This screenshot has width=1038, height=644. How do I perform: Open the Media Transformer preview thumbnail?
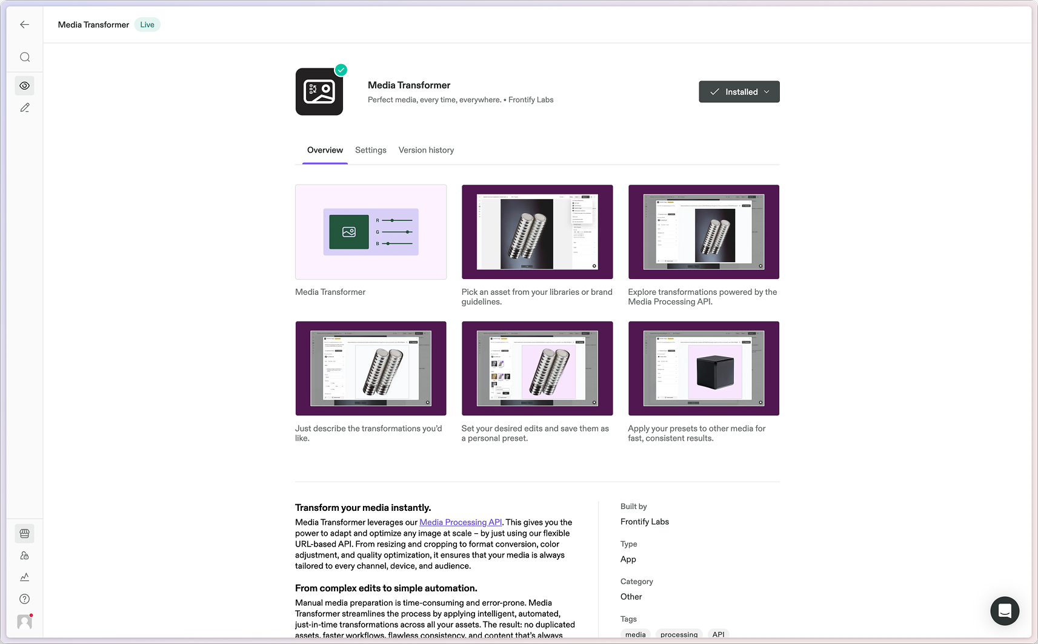click(370, 232)
